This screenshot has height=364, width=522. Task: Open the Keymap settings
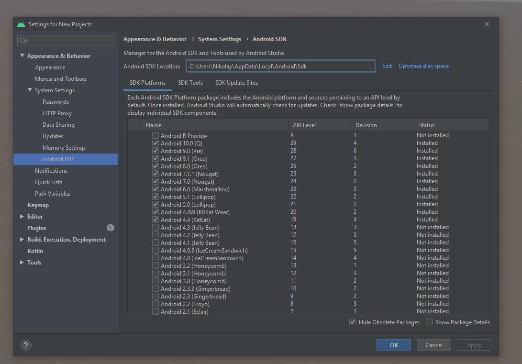click(38, 205)
